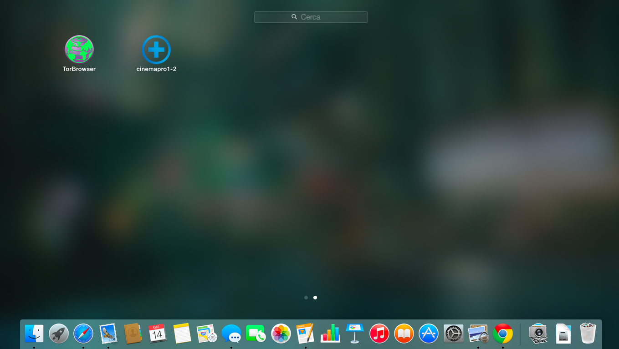Open the Trash in the dock
Viewport: 619px width, 349px height.
click(x=588, y=334)
